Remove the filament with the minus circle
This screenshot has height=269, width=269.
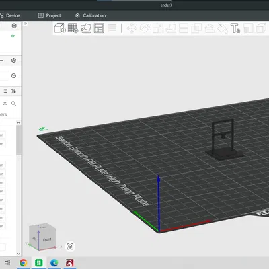tap(13, 76)
